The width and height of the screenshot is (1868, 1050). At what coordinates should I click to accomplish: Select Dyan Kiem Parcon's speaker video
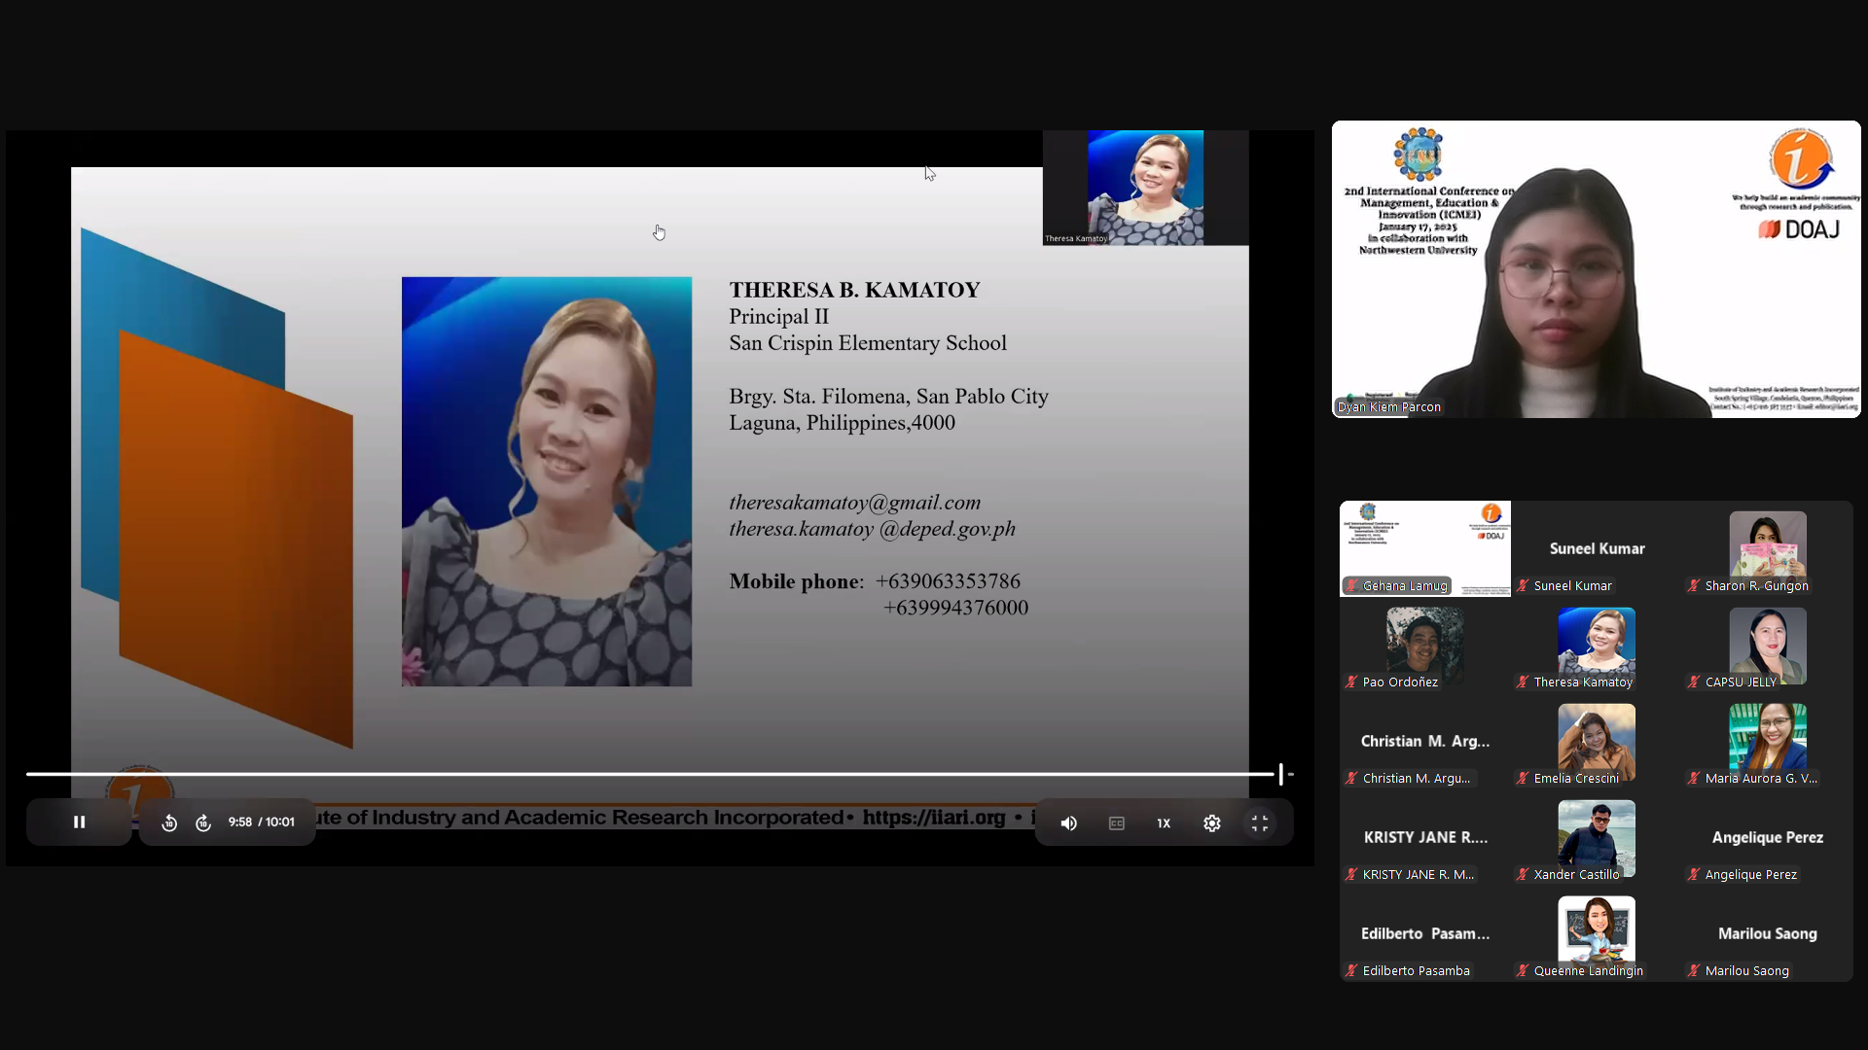point(1596,269)
